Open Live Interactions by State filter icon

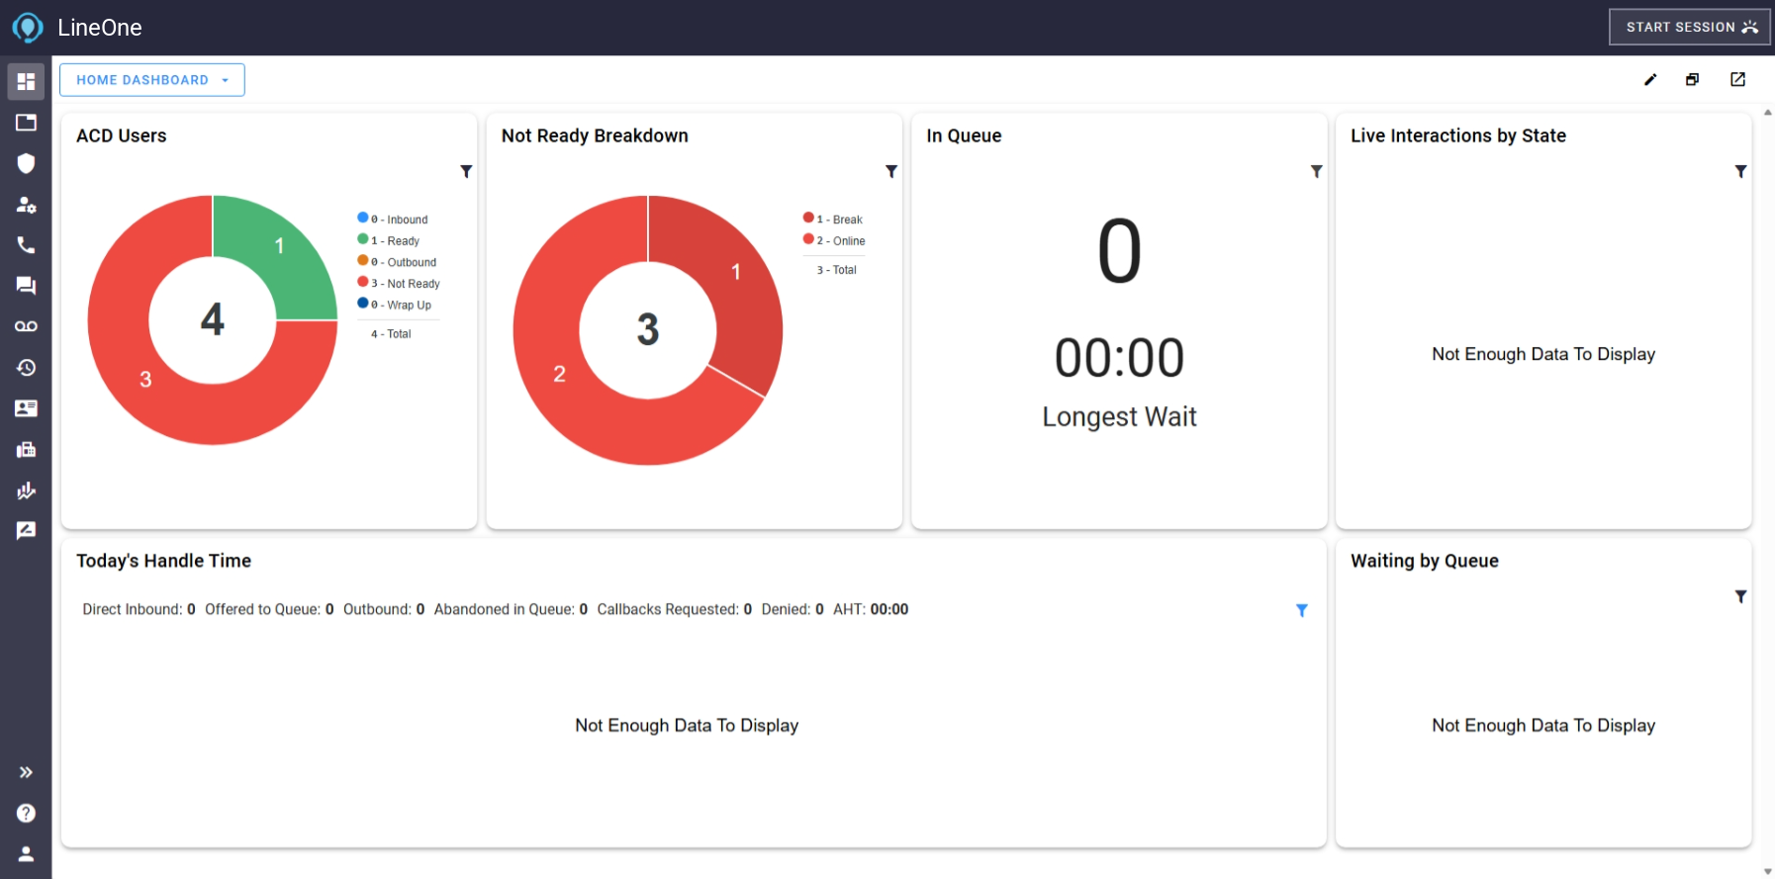click(x=1740, y=171)
